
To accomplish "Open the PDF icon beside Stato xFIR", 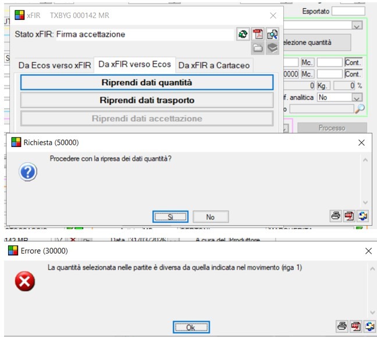I will click(258, 34).
